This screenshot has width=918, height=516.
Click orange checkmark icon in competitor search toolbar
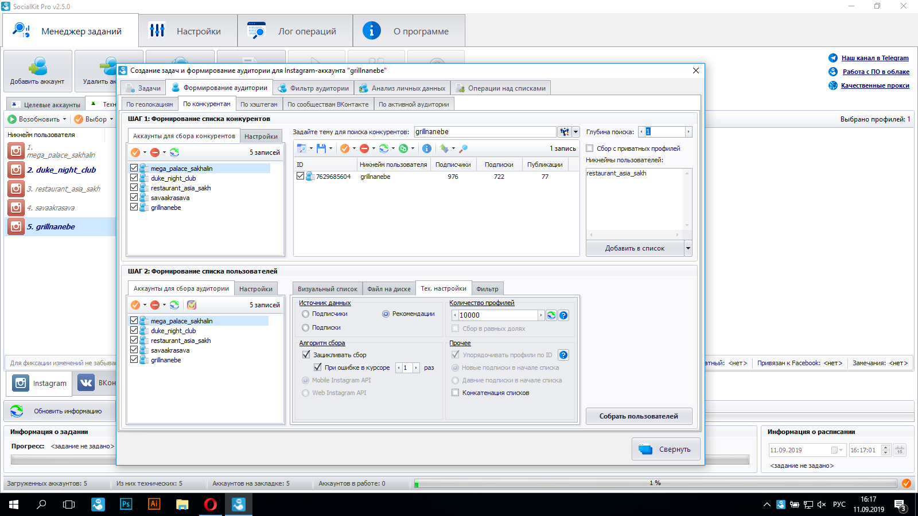(345, 148)
